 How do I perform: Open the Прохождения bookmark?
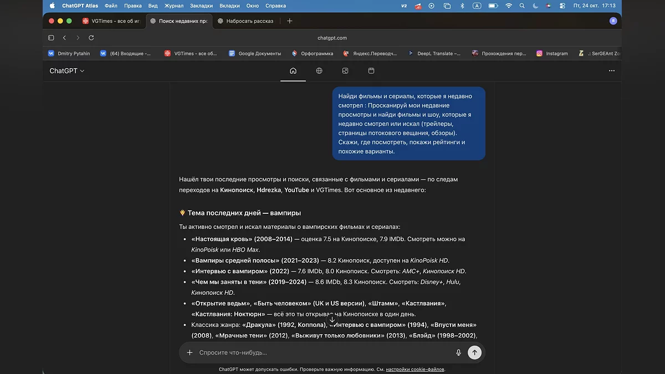pyautogui.click(x=499, y=54)
